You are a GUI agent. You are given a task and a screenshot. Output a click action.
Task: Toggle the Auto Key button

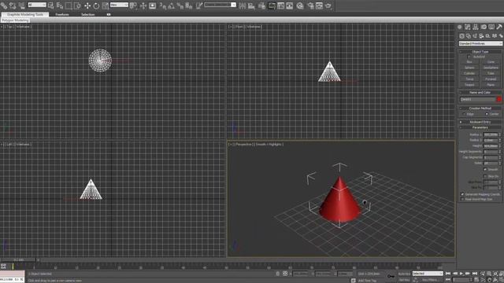click(x=404, y=274)
